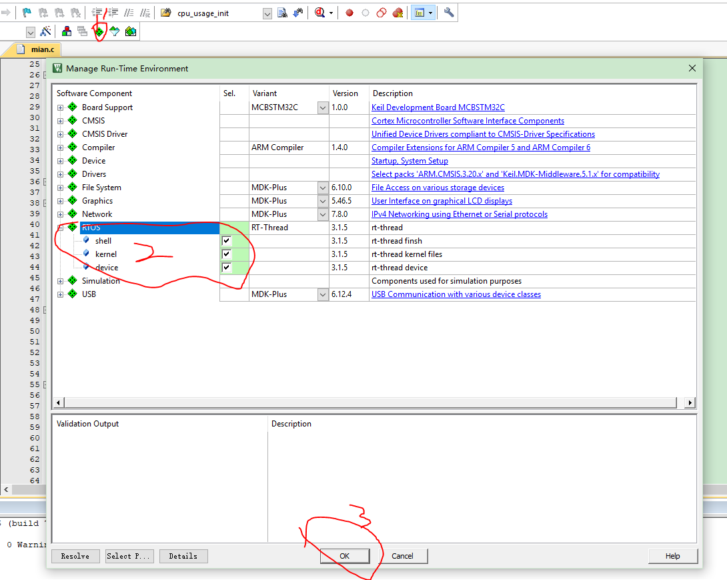Click the bookmark flag toolbar icon
Screen dimensions: 727x580
(x=27, y=13)
